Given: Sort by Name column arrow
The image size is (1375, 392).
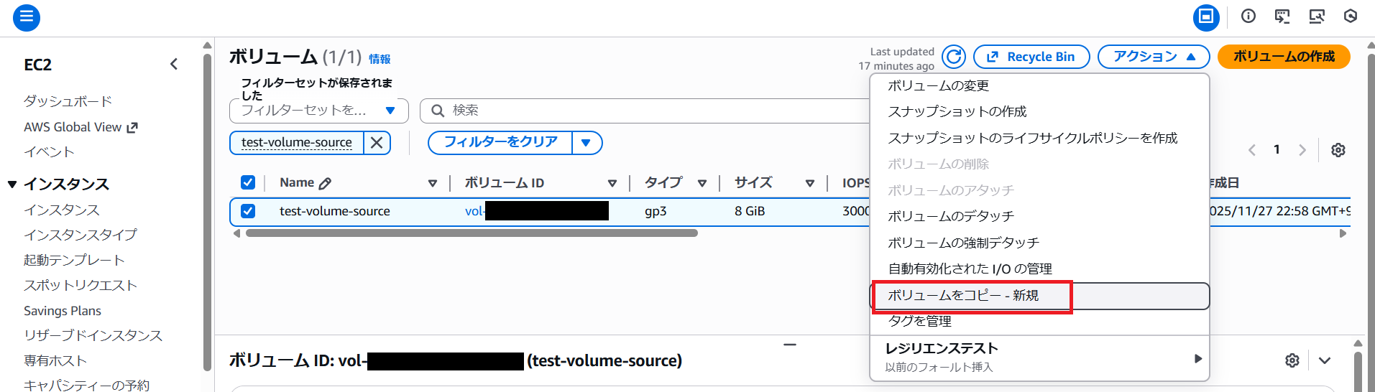Looking at the screenshot, I should (x=433, y=183).
